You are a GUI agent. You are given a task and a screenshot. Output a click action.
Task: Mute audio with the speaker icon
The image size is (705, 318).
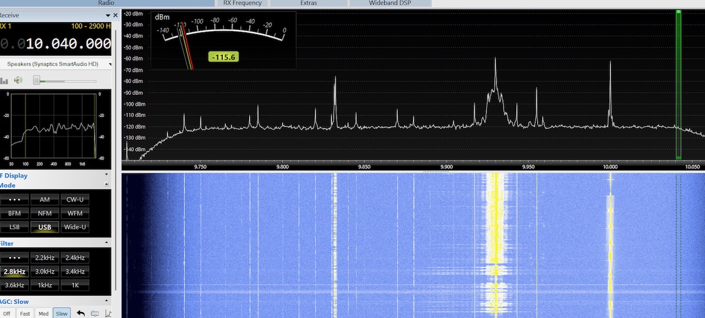tap(18, 80)
